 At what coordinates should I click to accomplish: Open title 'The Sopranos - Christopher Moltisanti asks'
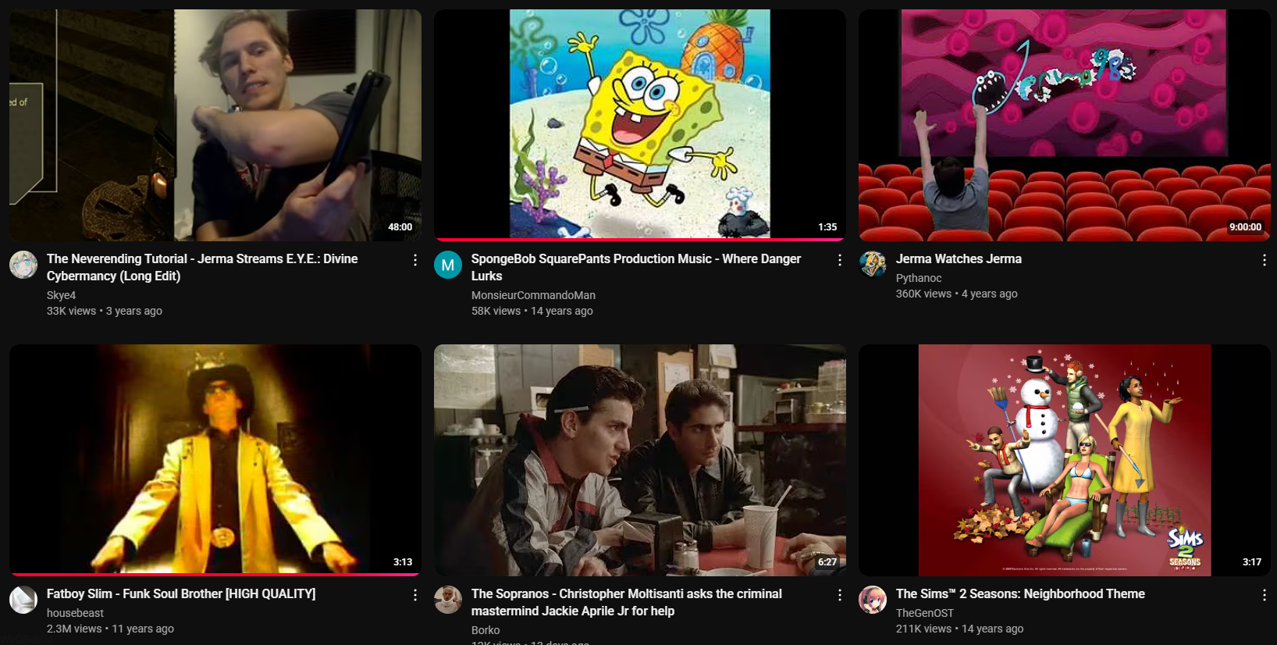point(627,602)
